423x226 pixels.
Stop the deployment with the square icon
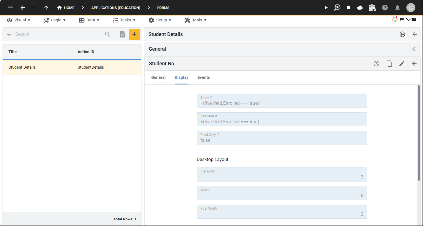tap(348, 8)
